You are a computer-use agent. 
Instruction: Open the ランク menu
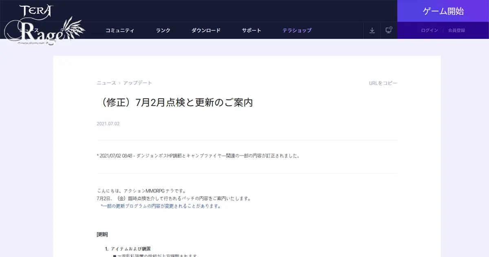(163, 30)
